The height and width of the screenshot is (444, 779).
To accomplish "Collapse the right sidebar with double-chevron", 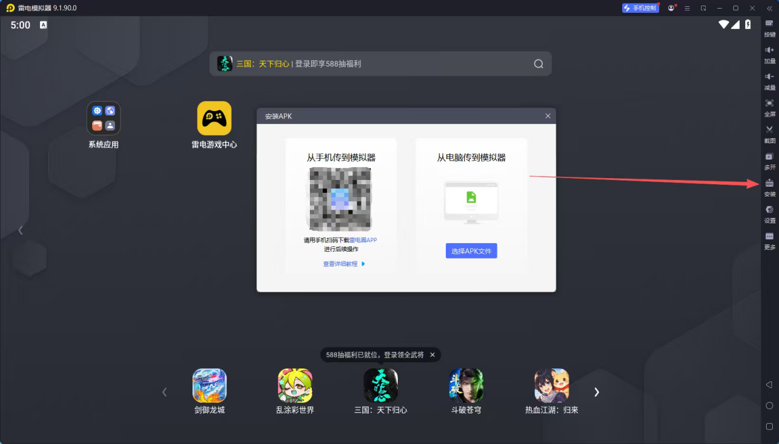I will [769, 8].
